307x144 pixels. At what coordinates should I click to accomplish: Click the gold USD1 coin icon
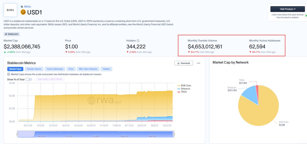pyautogui.click(x=23, y=12)
